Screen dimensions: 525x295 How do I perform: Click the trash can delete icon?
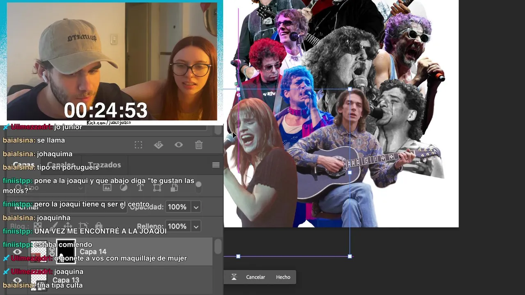(199, 145)
